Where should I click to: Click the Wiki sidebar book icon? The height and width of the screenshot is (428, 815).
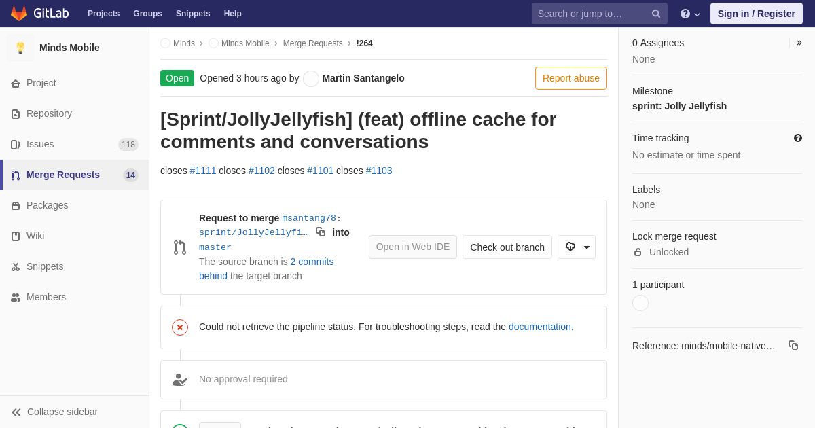point(16,236)
